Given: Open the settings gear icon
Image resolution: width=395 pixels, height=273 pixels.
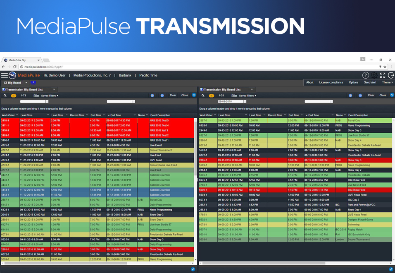Looking at the screenshot, I should (x=374, y=75).
